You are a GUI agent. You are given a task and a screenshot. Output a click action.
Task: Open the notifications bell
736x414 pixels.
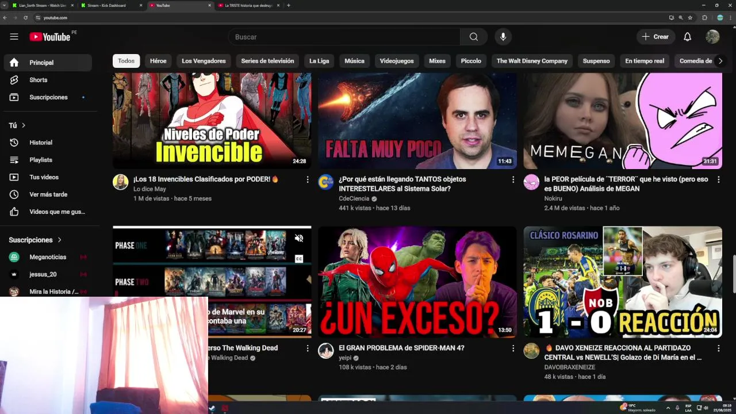[x=687, y=37]
